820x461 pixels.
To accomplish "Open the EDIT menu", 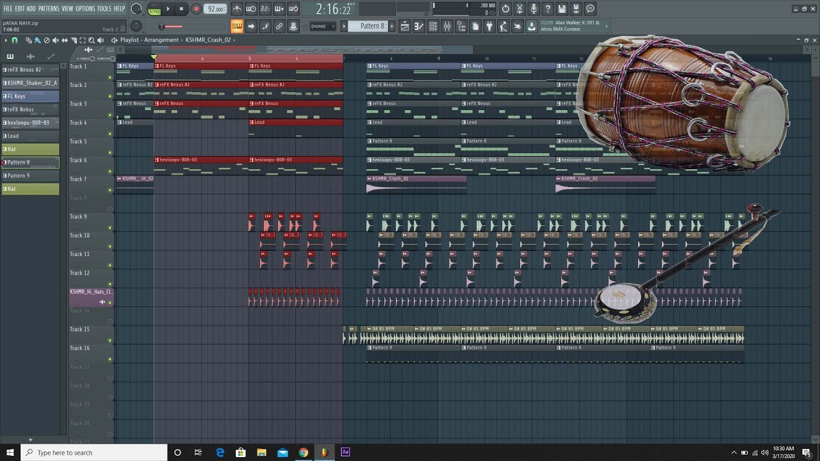I will pos(20,8).
